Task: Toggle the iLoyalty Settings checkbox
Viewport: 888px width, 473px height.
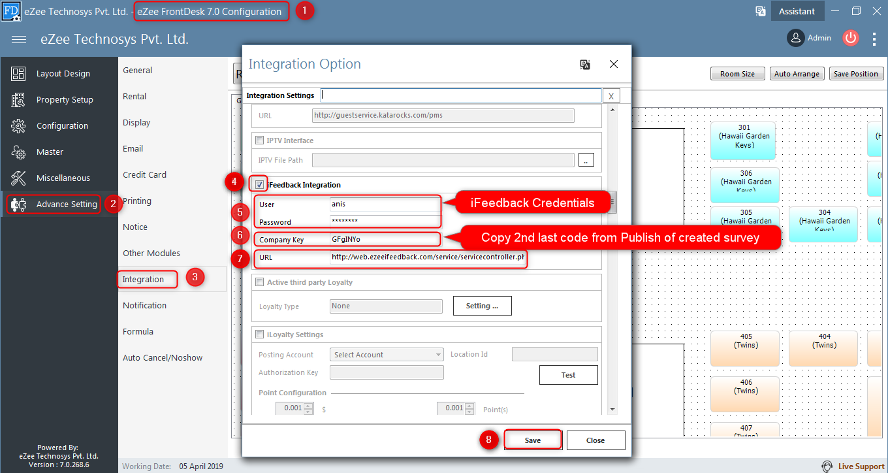Action: click(x=260, y=334)
